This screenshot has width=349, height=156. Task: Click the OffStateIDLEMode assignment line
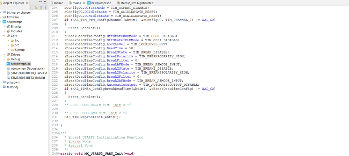(122, 40)
